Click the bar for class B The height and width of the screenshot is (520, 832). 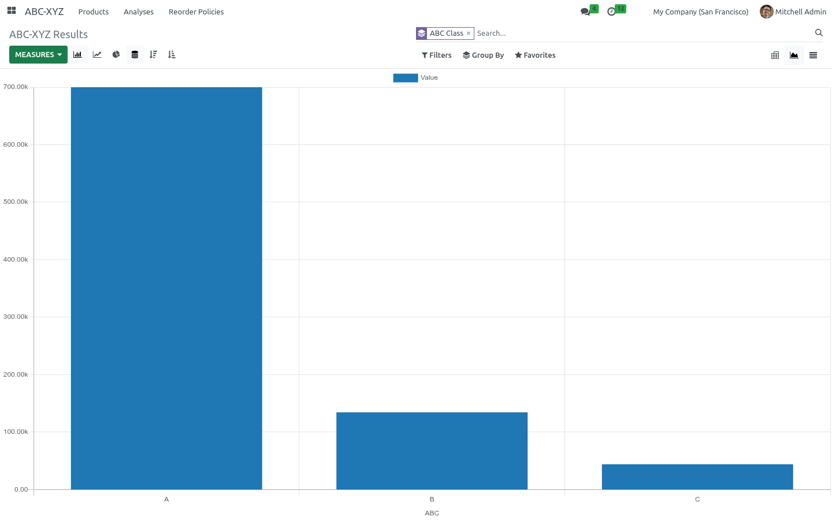(432, 451)
